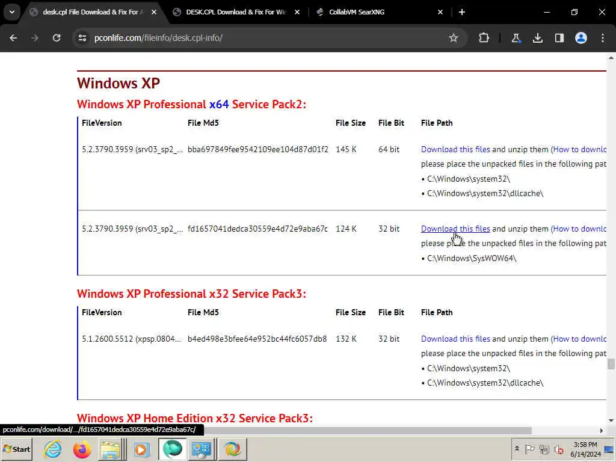Switch to DESK.CPL Download & Fix tab
Screen dimensions: 616x462
pyautogui.click(x=235, y=12)
